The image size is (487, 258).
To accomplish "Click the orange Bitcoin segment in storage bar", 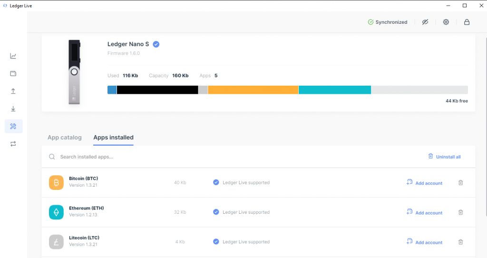I will click(253, 90).
